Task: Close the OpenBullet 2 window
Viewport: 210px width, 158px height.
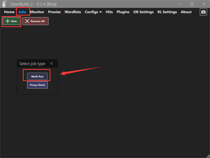Action: (204, 4)
